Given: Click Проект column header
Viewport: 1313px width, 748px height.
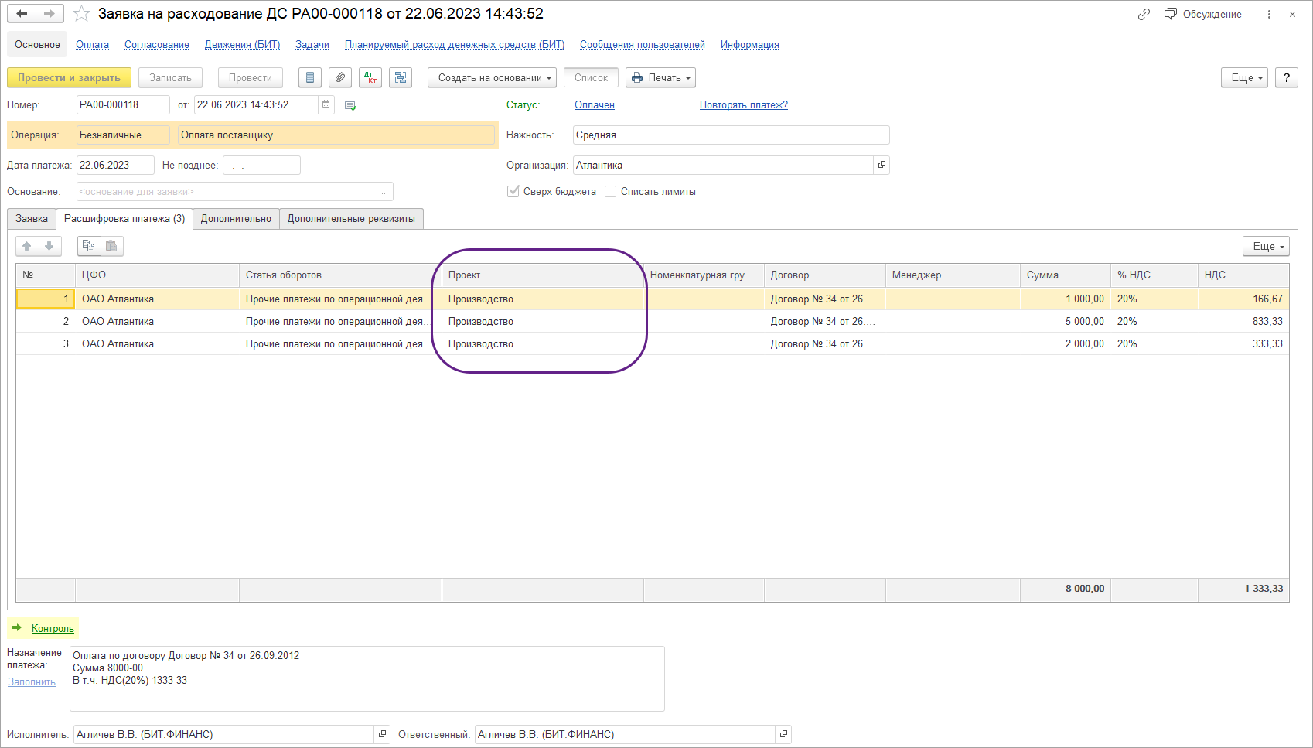Looking at the screenshot, I should click(542, 275).
